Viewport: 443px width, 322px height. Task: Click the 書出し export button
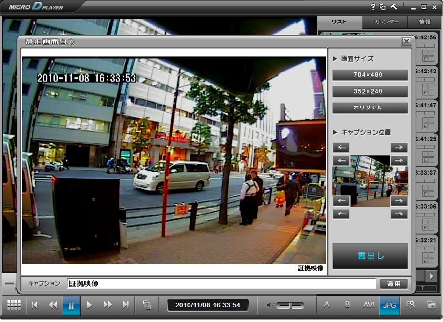[370, 256]
